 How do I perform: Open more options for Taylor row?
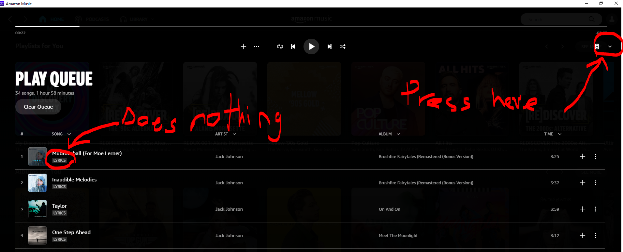[x=596, y=209]
